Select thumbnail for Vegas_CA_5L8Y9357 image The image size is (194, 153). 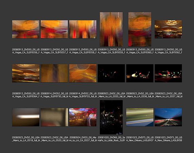(x=54, y=29)
